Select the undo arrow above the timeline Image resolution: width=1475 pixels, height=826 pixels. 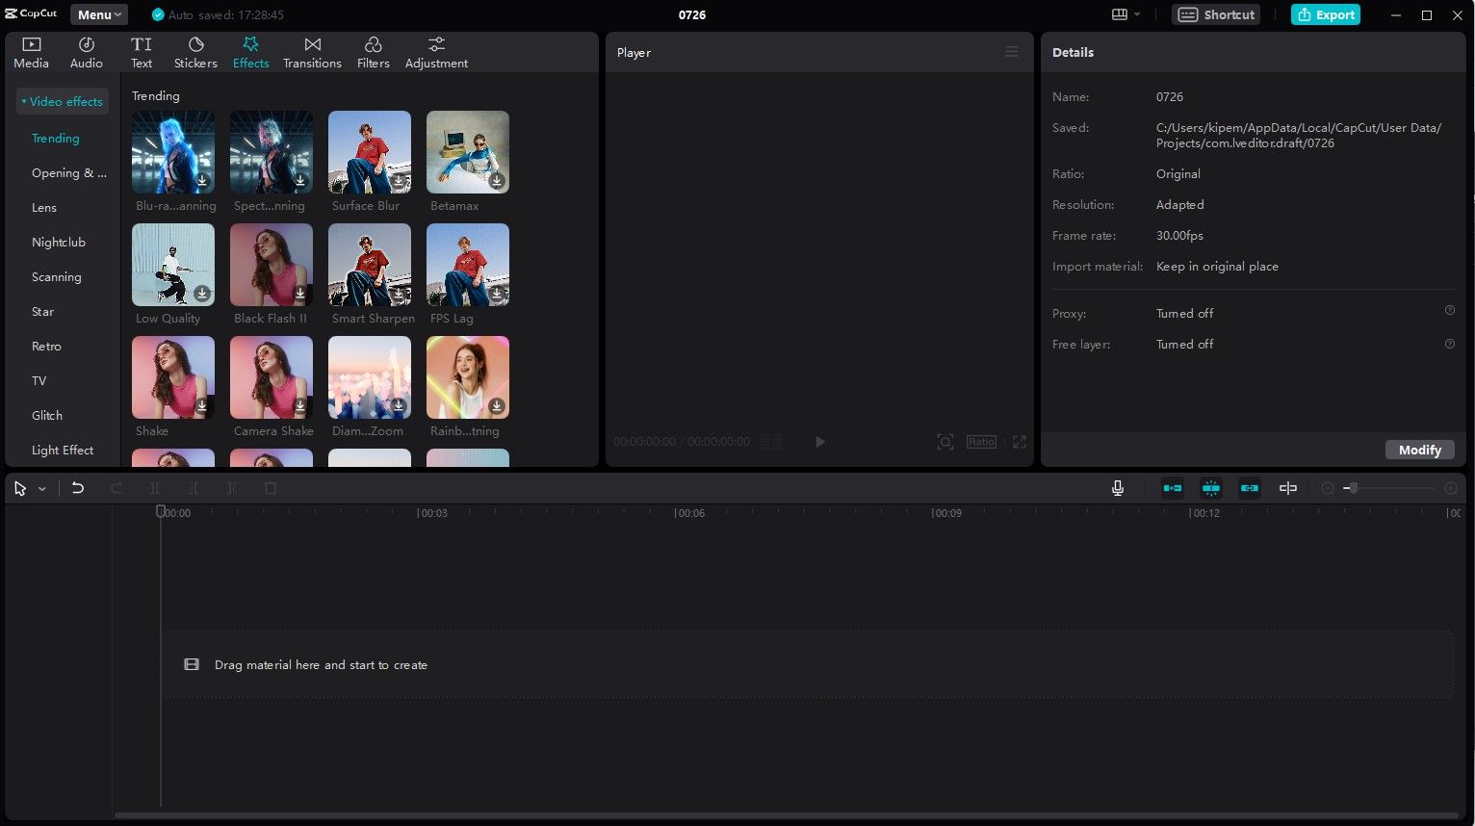pyautogui.click(x=78, y=488)
